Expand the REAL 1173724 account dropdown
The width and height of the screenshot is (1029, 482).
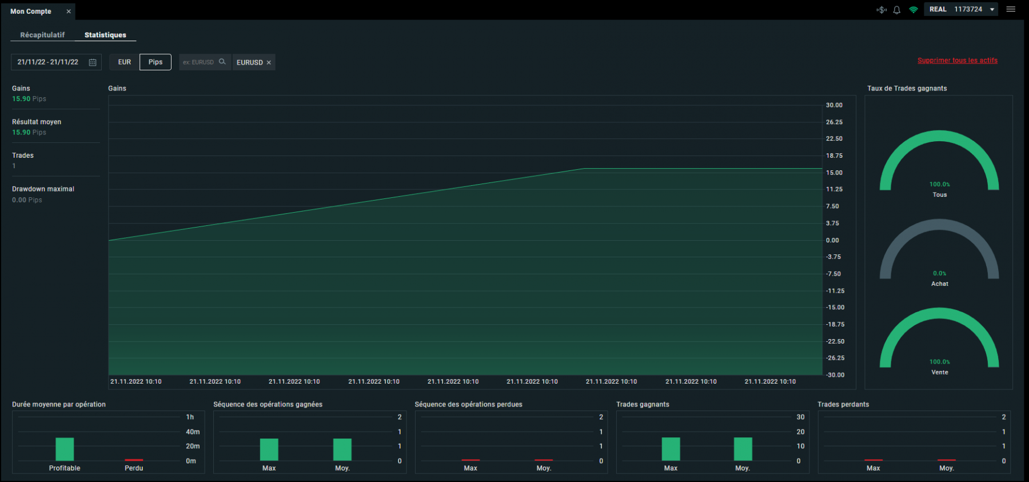coord(992,10)
